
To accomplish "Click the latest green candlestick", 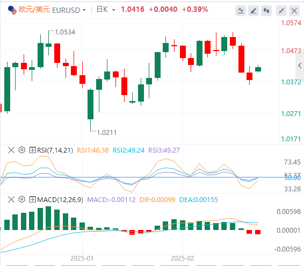I will (258, 69).
